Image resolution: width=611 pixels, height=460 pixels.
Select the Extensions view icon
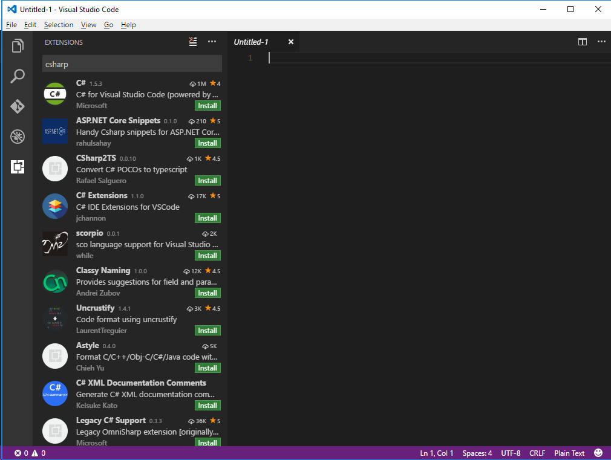[x=18, y=167]
